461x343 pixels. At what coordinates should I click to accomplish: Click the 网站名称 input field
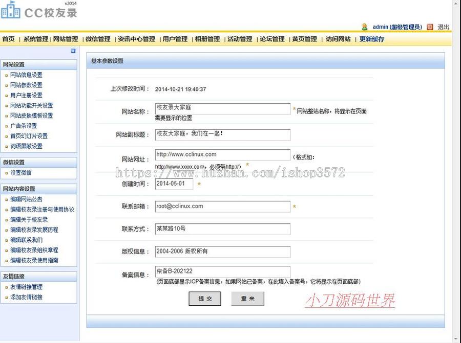222,108
